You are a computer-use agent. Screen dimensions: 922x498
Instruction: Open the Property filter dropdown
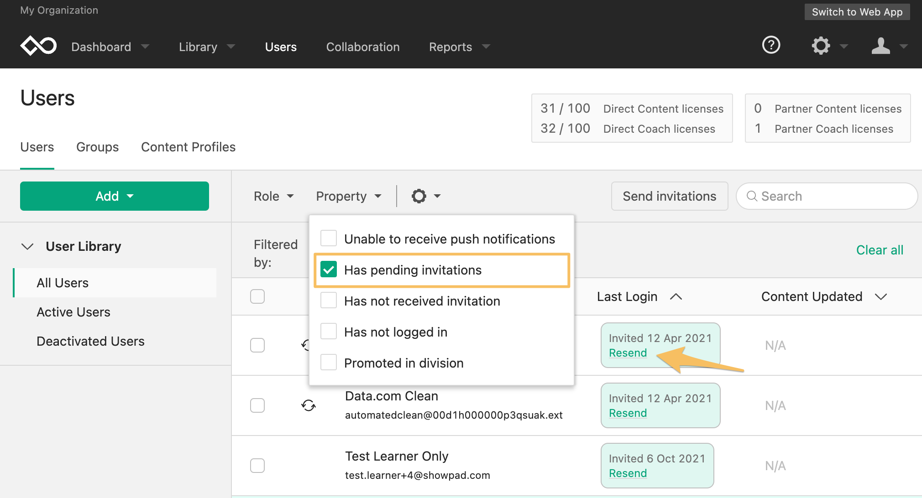pyautogui.click(x=349, y=196)
